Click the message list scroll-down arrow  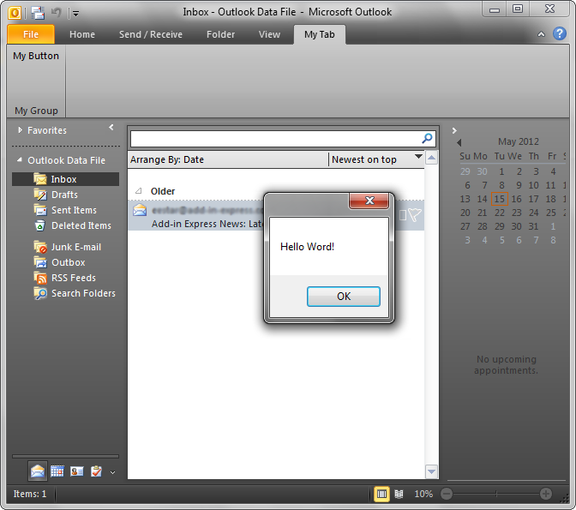pyautogui.click(x=432, y=471)
